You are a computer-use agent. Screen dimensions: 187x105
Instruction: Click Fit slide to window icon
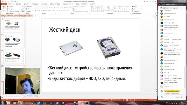[155, 100]
